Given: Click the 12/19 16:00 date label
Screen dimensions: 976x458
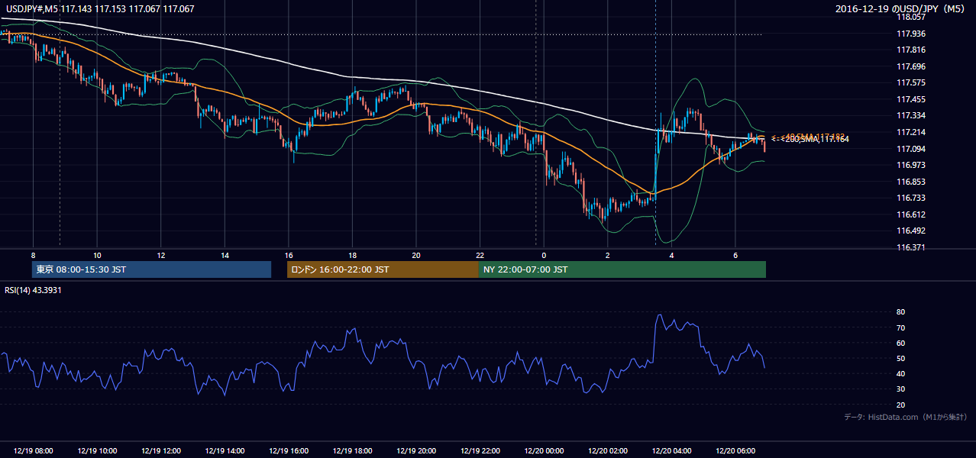Looking at the screenshot, I should click(289, 451).
